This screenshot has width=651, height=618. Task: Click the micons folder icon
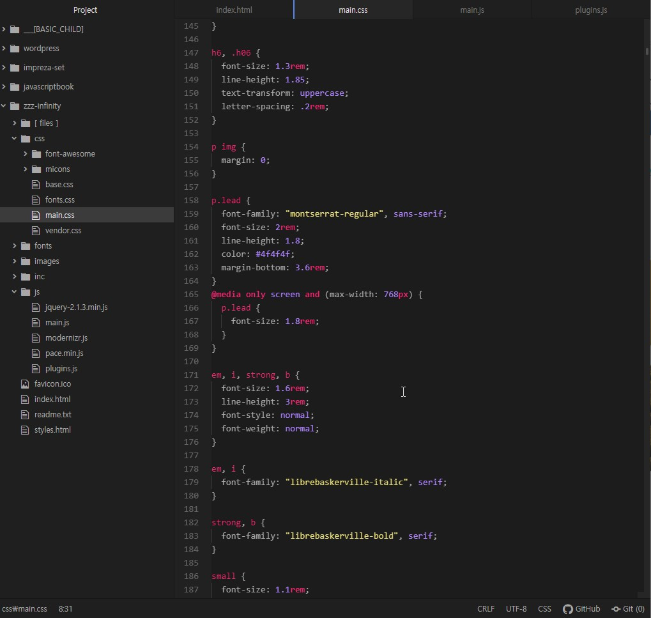36,169
